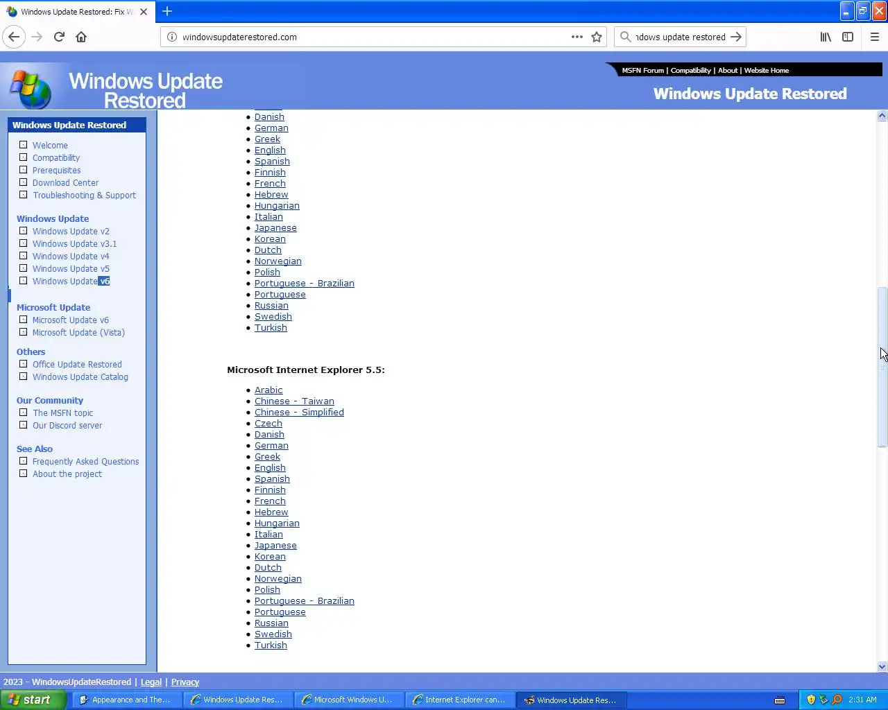Open Microsoft Update (Vista) sidebar link
The width and height of the screenshot is (888, 710).
click(x=78, y=332)
